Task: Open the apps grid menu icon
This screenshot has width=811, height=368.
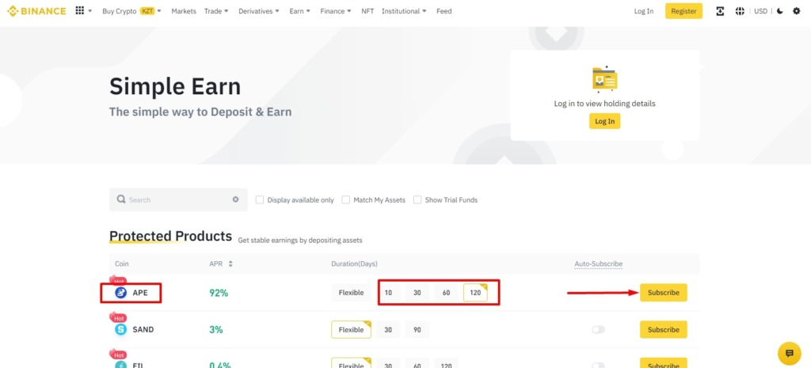Action: point(80,11)
